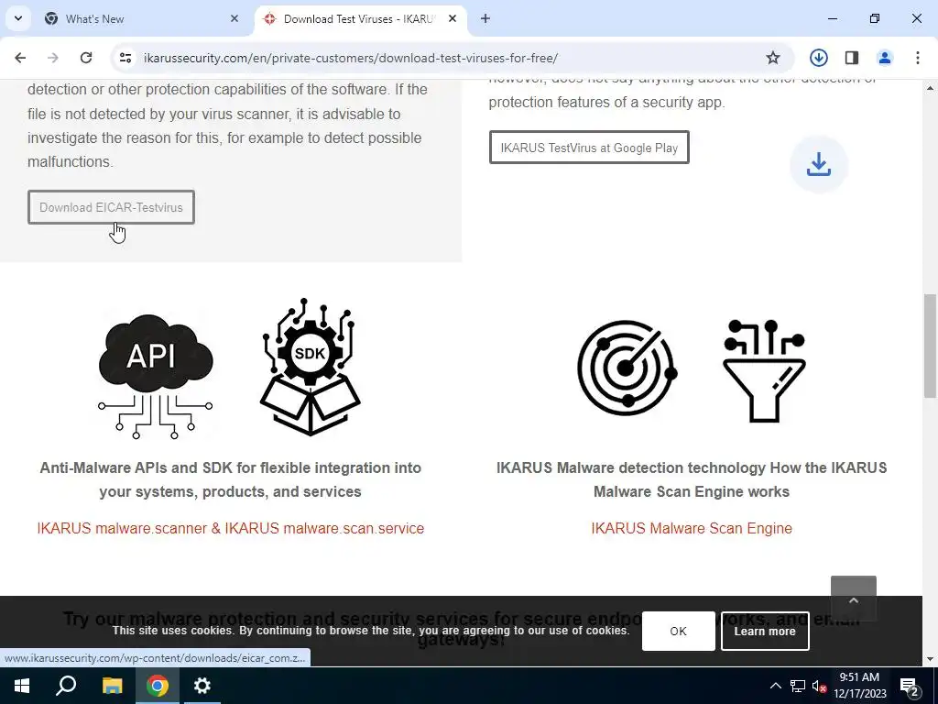Open the taskbar clock and date
Image resolution: width=938 pixels, height=704 pixels.
click(x=859, y=686)
